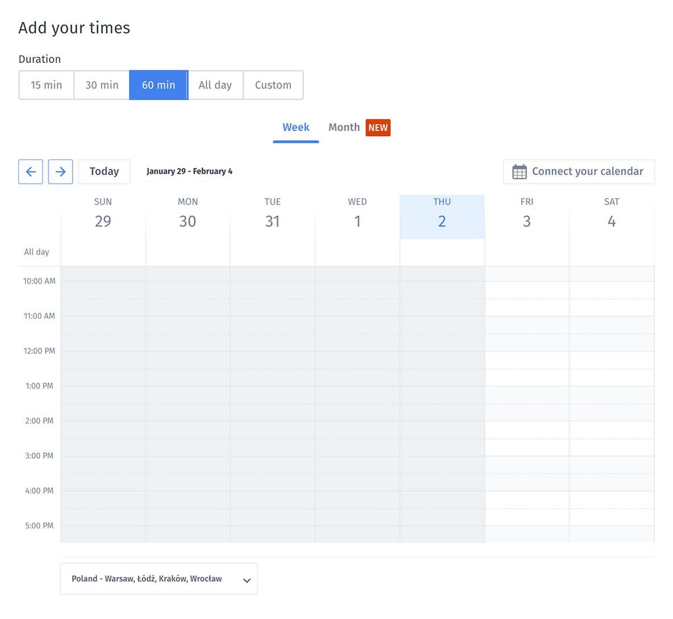Add a time slot at Friday 10:00 AM
Screen dimensions: 673x619
click(x=526, y=290)
